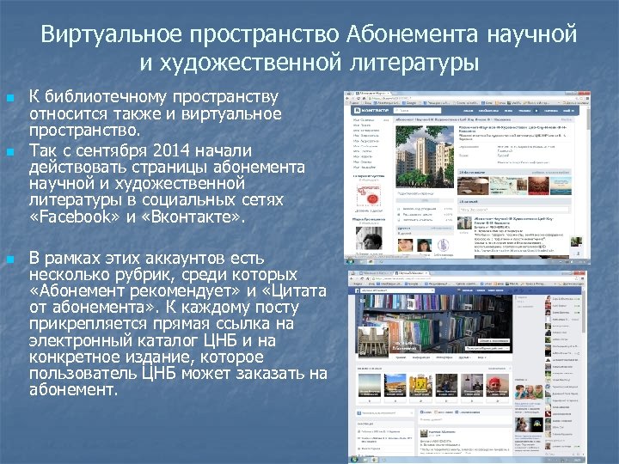
Task: Reload the Facebook page
Action: click(x=362, y=278)
